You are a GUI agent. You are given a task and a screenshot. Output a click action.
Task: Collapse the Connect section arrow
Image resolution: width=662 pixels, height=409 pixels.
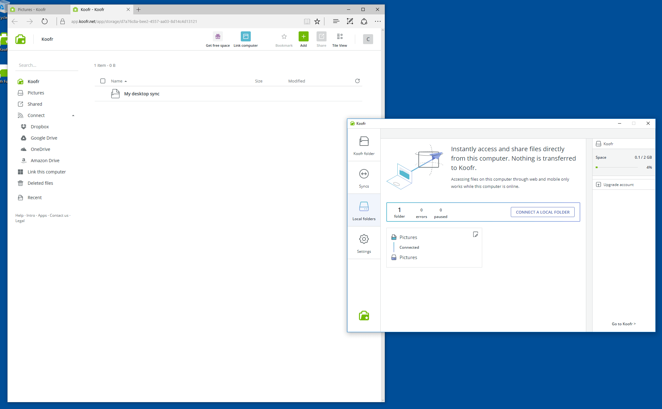[73, 115]
